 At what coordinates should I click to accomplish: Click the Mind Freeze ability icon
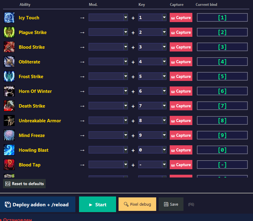click(x=9, y=135)
